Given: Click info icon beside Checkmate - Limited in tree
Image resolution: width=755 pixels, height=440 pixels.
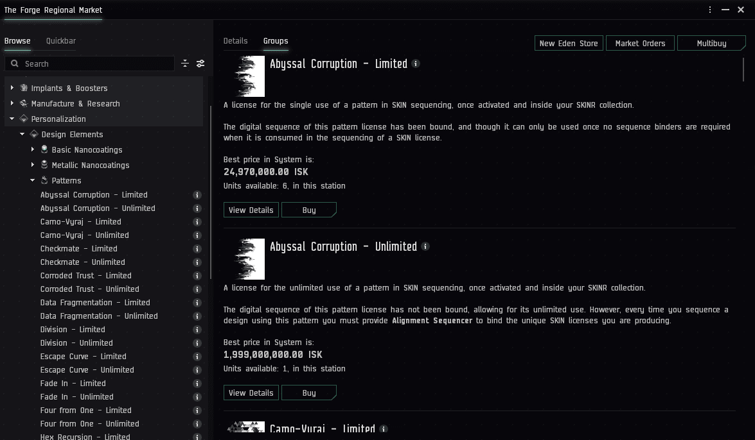Looking at the screenshot, I should pyautogui.click(x=197, y=249).
